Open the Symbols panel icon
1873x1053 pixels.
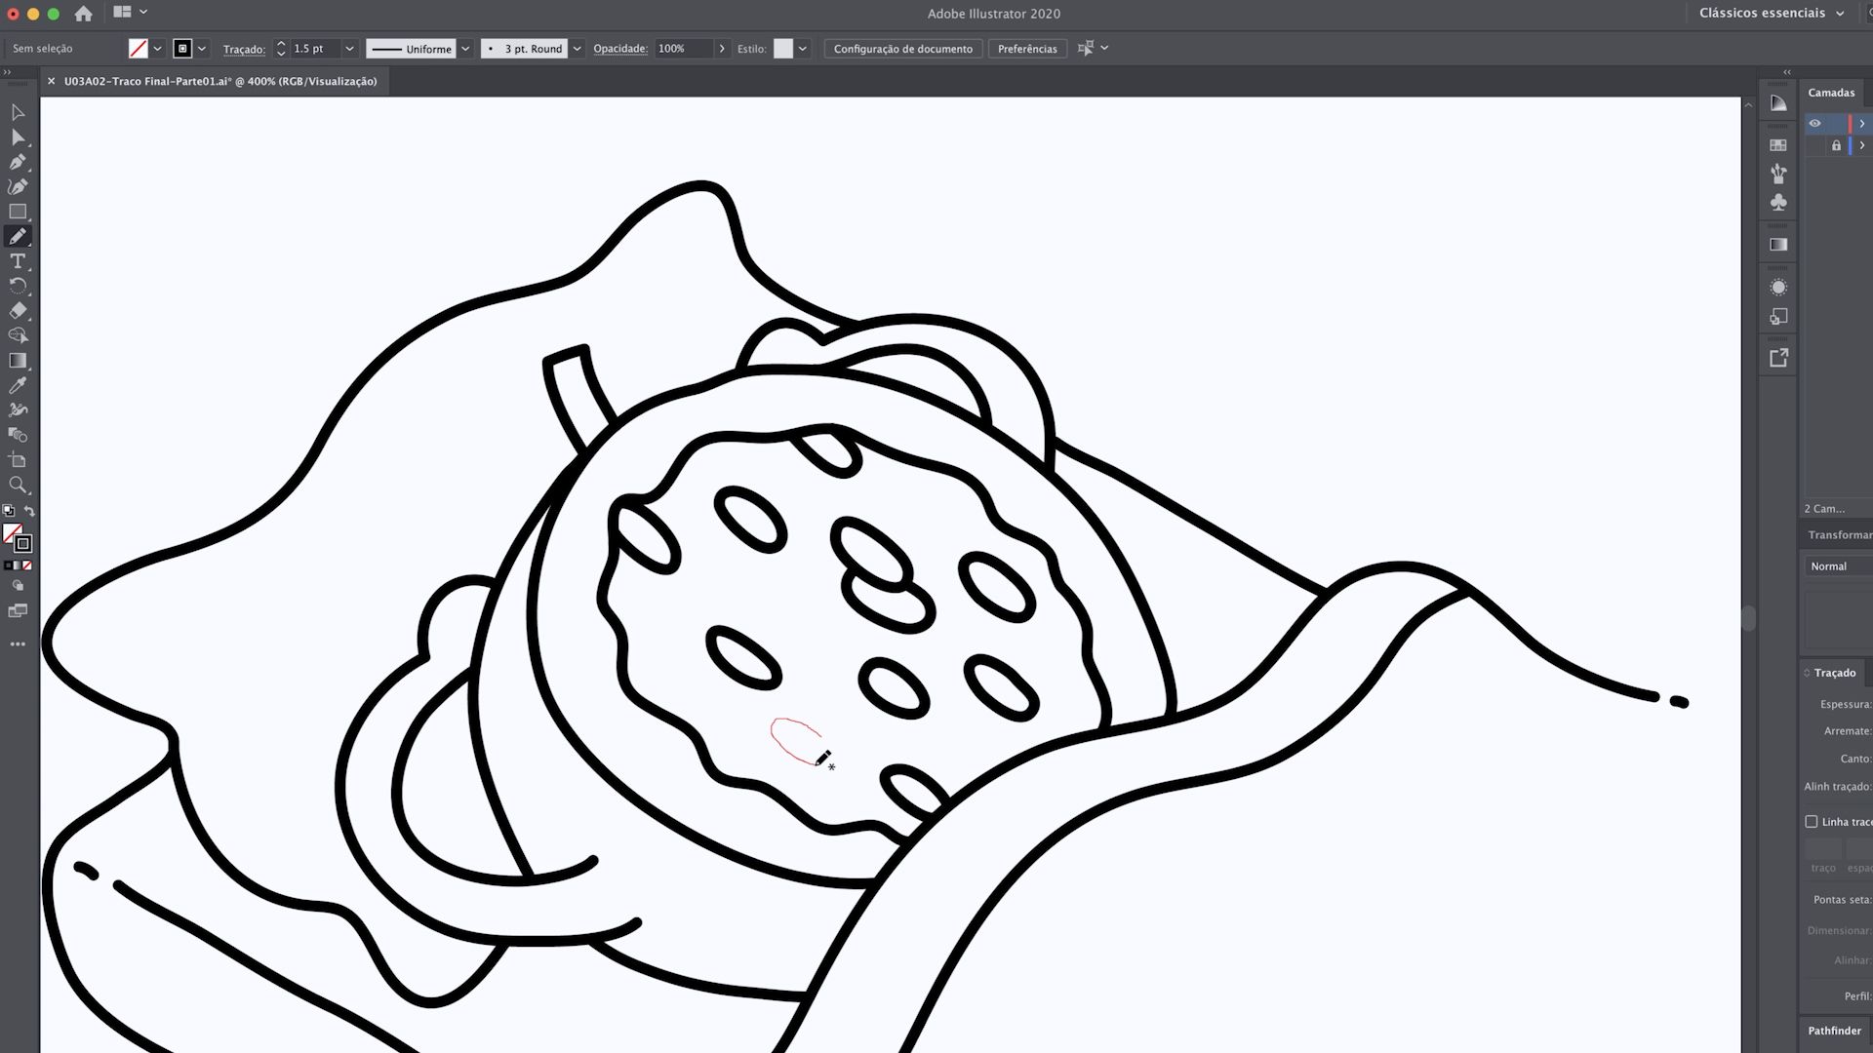[x=1778, y=203]
